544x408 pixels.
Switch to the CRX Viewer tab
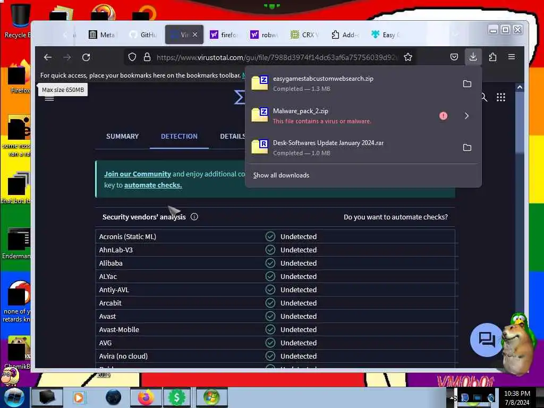pos(304,35)
